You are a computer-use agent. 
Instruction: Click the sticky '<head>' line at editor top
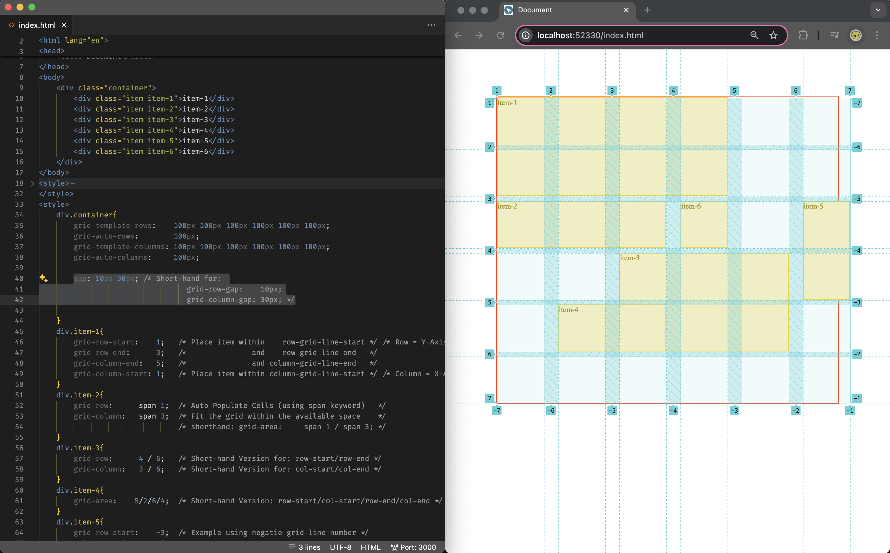52,51
